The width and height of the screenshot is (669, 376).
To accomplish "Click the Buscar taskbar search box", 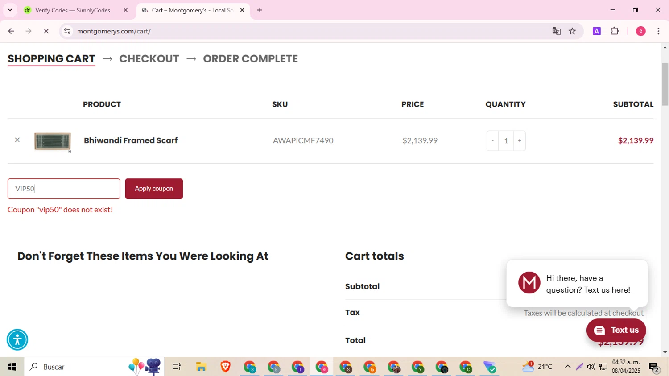I will tap(95, 367).
